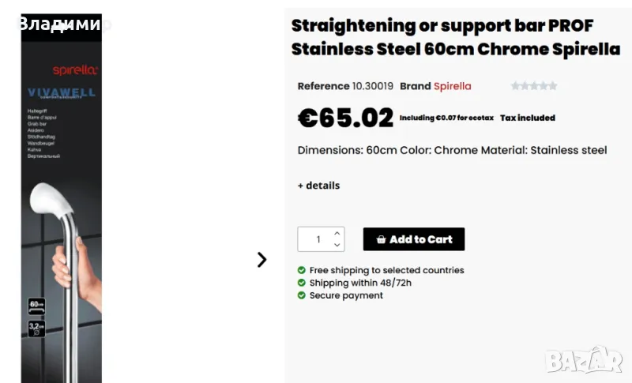Click the next image arrow chevron
The height and width of the screenshot is (383, 632).
coord(262,260)
